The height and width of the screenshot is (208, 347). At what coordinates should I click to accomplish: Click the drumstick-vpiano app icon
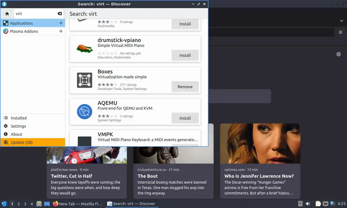tap(84, 49)
